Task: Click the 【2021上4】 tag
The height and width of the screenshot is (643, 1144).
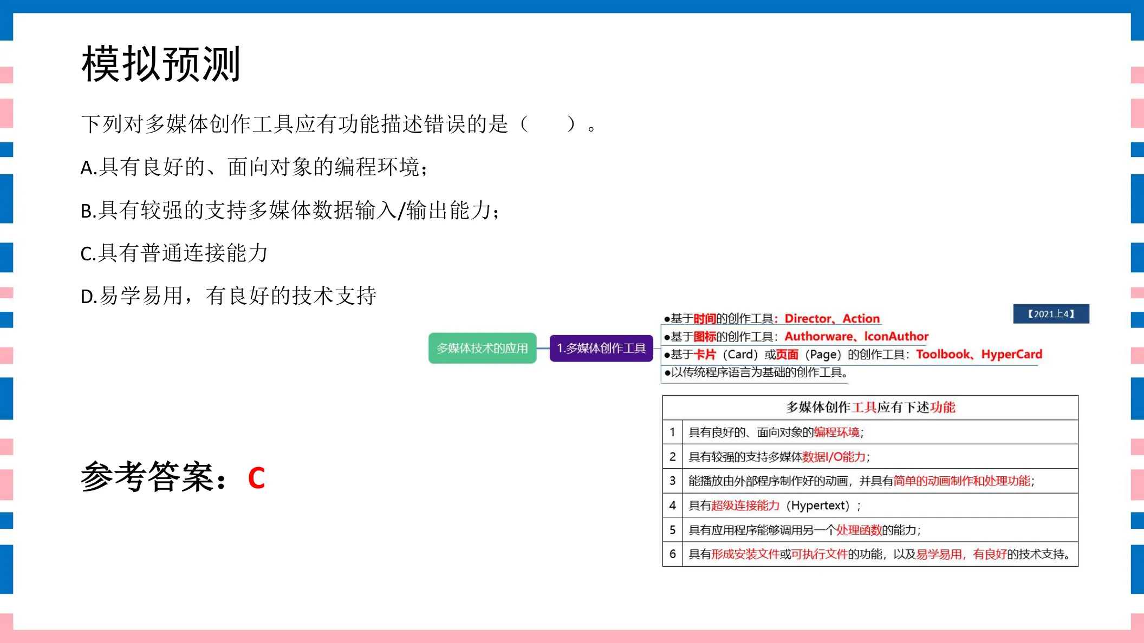Action: [x=1051, y=314]
